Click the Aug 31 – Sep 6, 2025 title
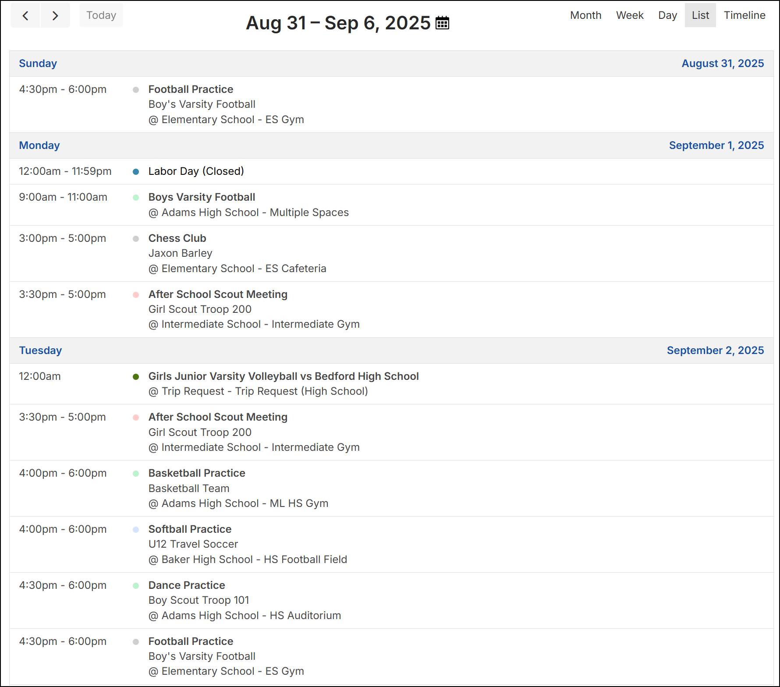The width and height of the screenshot is (780, 687). pyautogui.click(x=338, y=23)
